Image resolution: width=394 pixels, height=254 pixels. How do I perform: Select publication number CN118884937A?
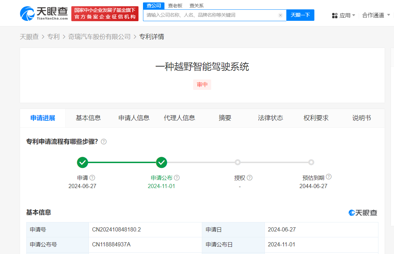(x=111, y=244)
